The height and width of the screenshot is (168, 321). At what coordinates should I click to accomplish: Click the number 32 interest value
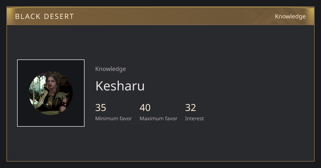[x=190, y=108]
